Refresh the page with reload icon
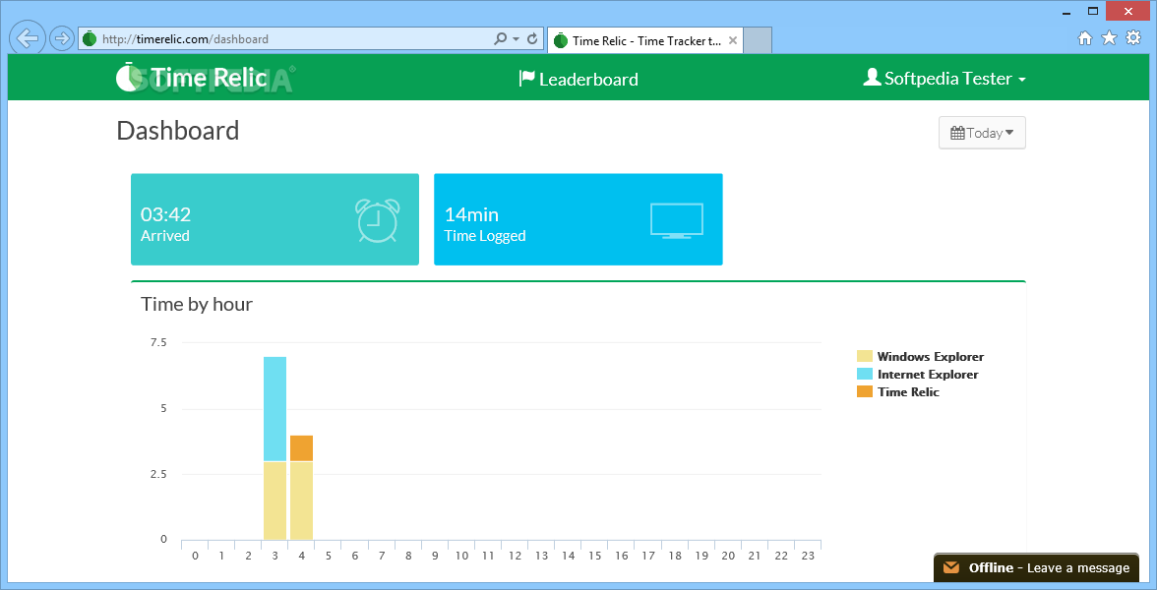The height and width of the screenshot is (590, 1157). pyautogui.click(x=531, y=38)
